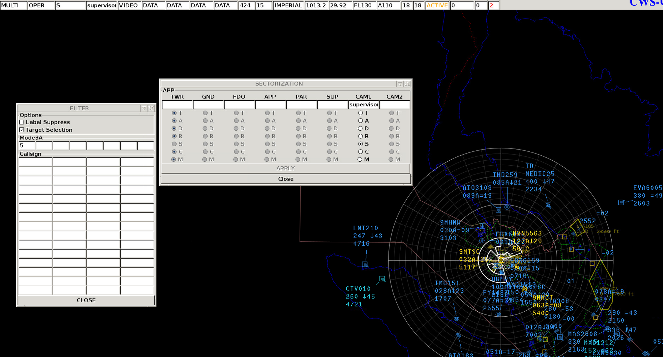
Task: Click the OPER item in top bar
Action: [41, 5]
